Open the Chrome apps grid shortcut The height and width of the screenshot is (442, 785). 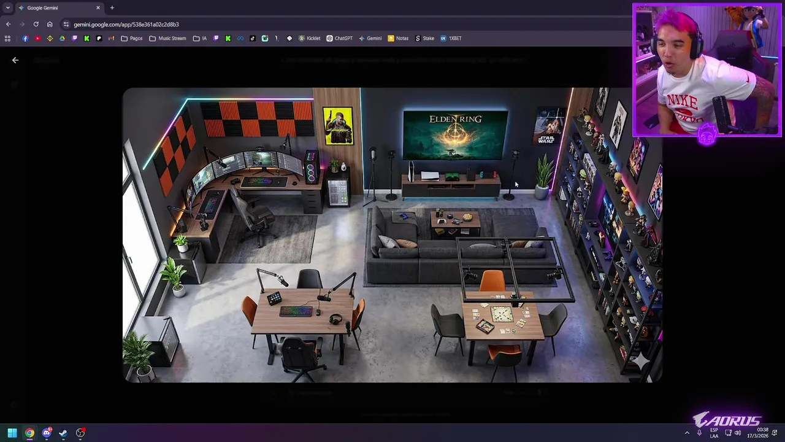[7, 38]
